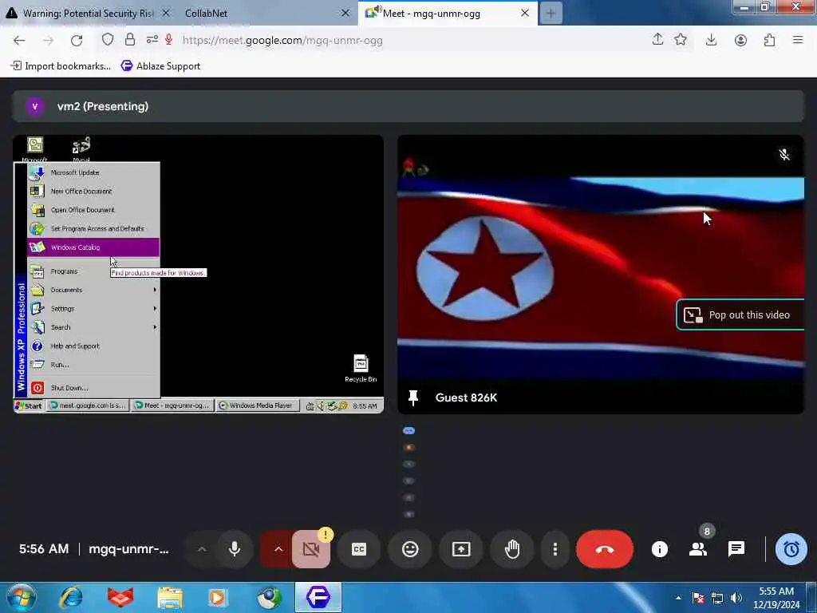The width and height of the screenshot is (817, 613).
Task: Bookmark this page with the star
Action: coord(681,40)
